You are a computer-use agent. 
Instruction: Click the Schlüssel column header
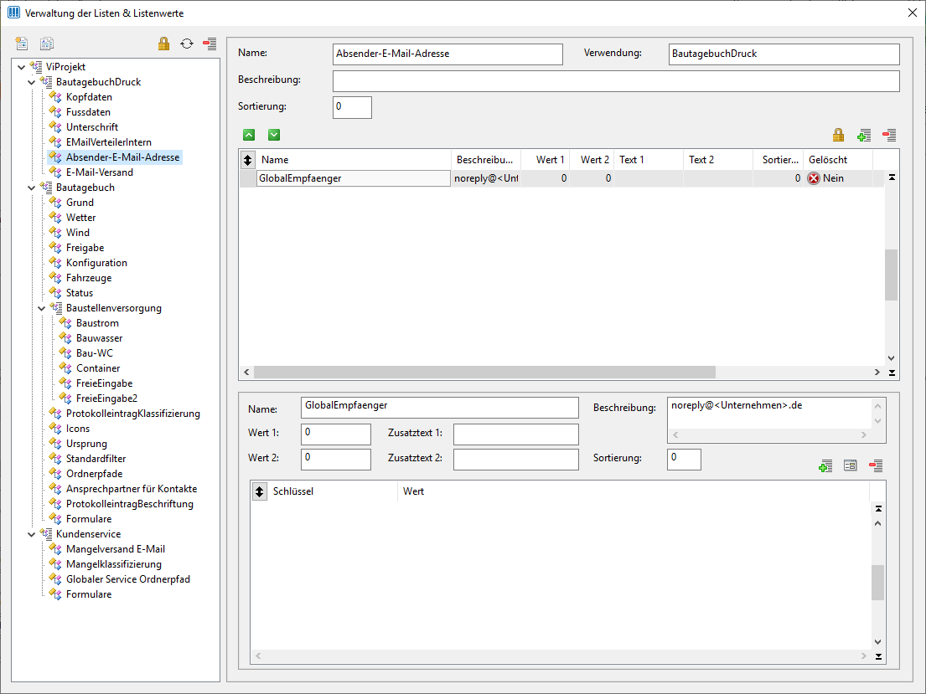[333, 491]
